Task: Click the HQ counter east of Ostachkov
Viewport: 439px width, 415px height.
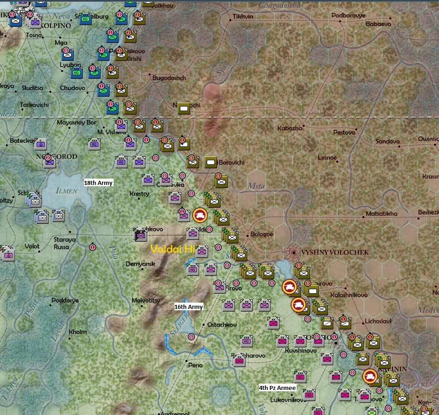Action: pyautogui.click(x=247, y=341)
